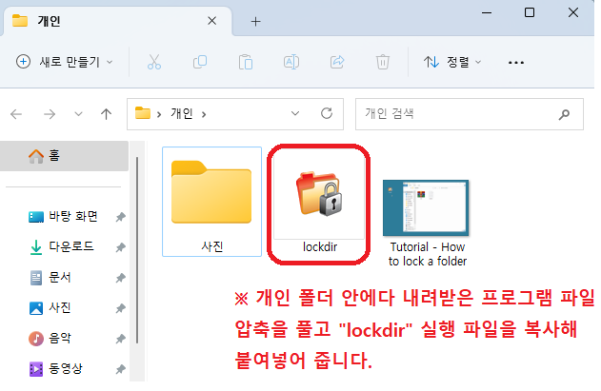The height and width of the screenshot is (391, 601).
Task: Click the 개인 검색 search field
Action: point(470,114)
